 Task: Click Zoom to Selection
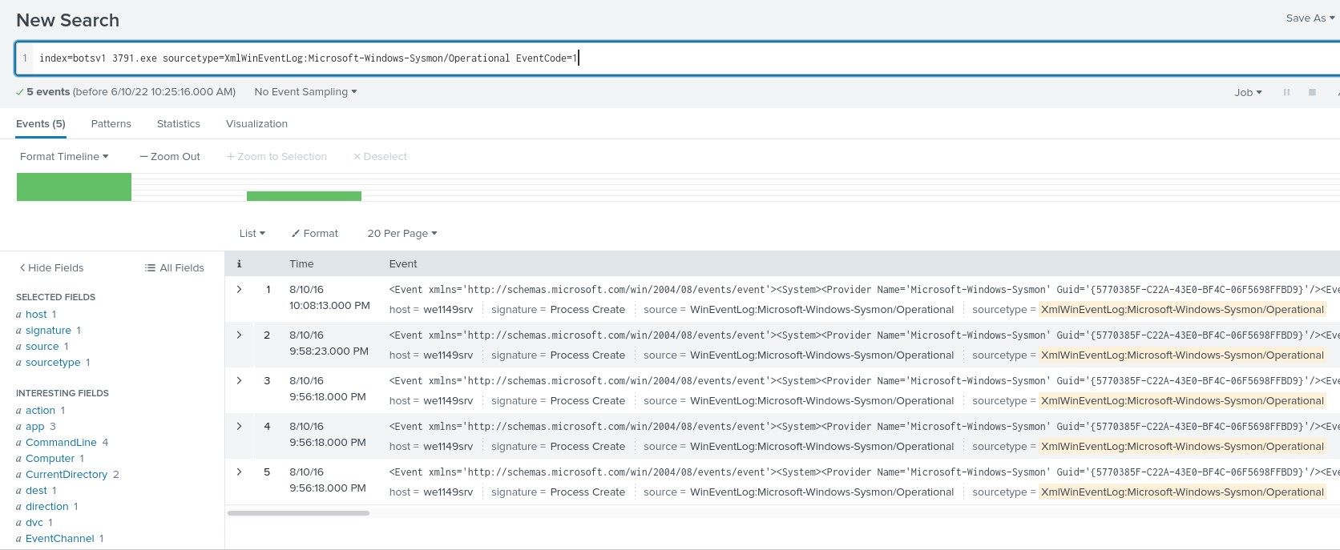276,156
